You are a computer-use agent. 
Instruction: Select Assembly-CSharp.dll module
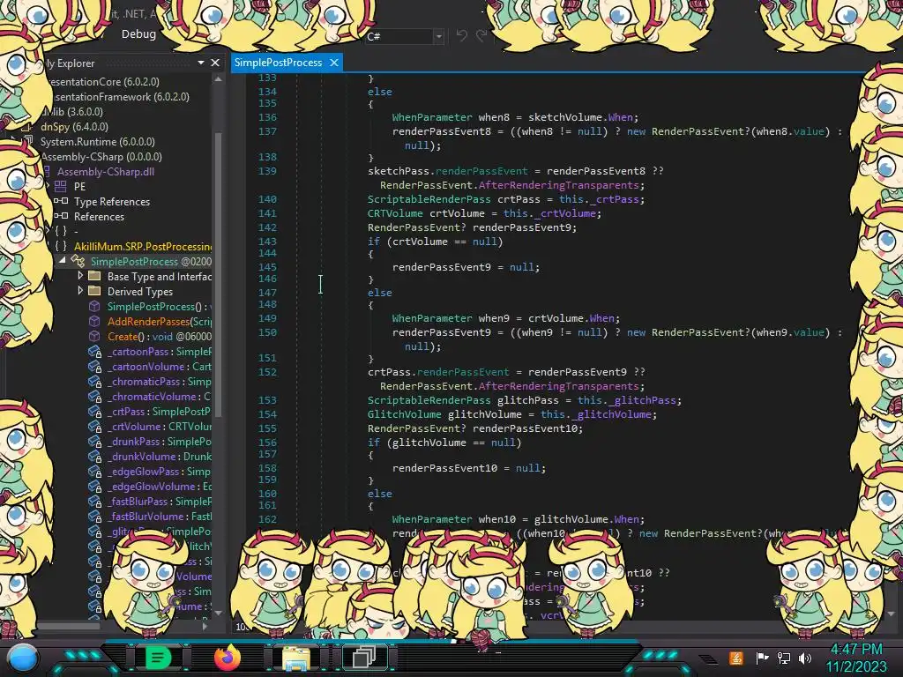point(106,172)
